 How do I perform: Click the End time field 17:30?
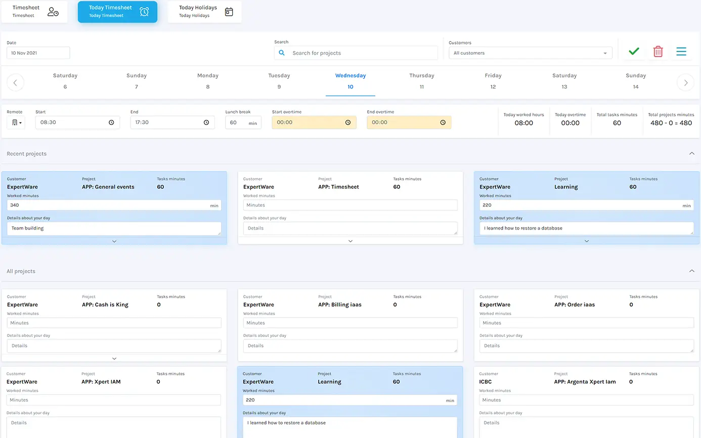tap(172, 122)
